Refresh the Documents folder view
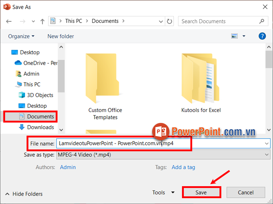This screenshot has height=204, width=273. [x=169, y=21]
